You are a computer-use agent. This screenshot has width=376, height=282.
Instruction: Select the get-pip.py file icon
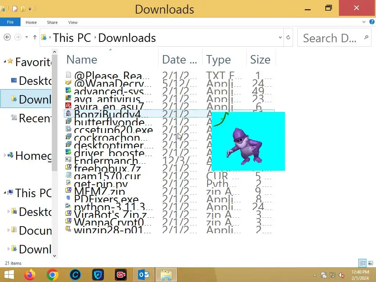tap(68, 182)
